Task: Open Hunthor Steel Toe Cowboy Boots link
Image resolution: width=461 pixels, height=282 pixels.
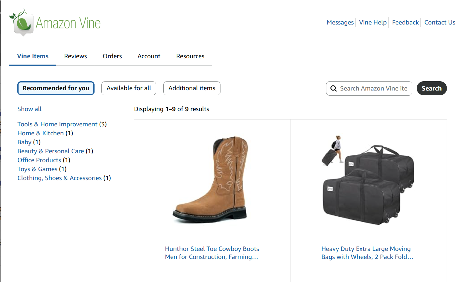Action: tap(212, 253)
